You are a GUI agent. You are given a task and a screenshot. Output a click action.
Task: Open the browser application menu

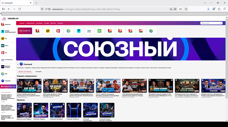225,9
